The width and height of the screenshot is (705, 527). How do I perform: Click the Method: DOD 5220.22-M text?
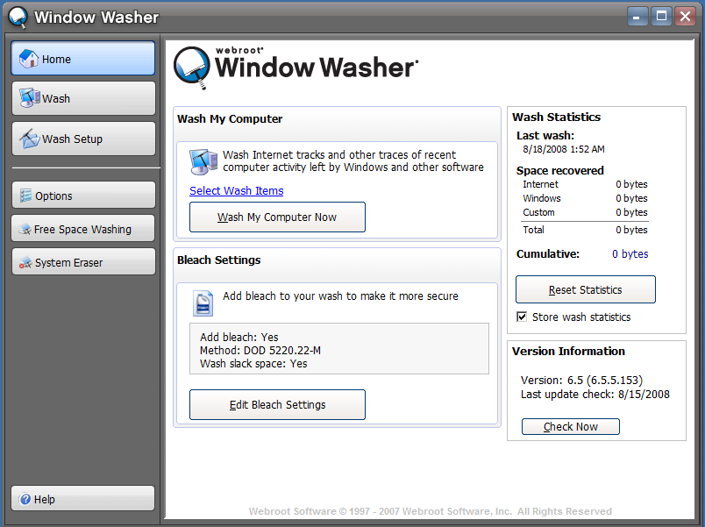[x=260, y=350]
